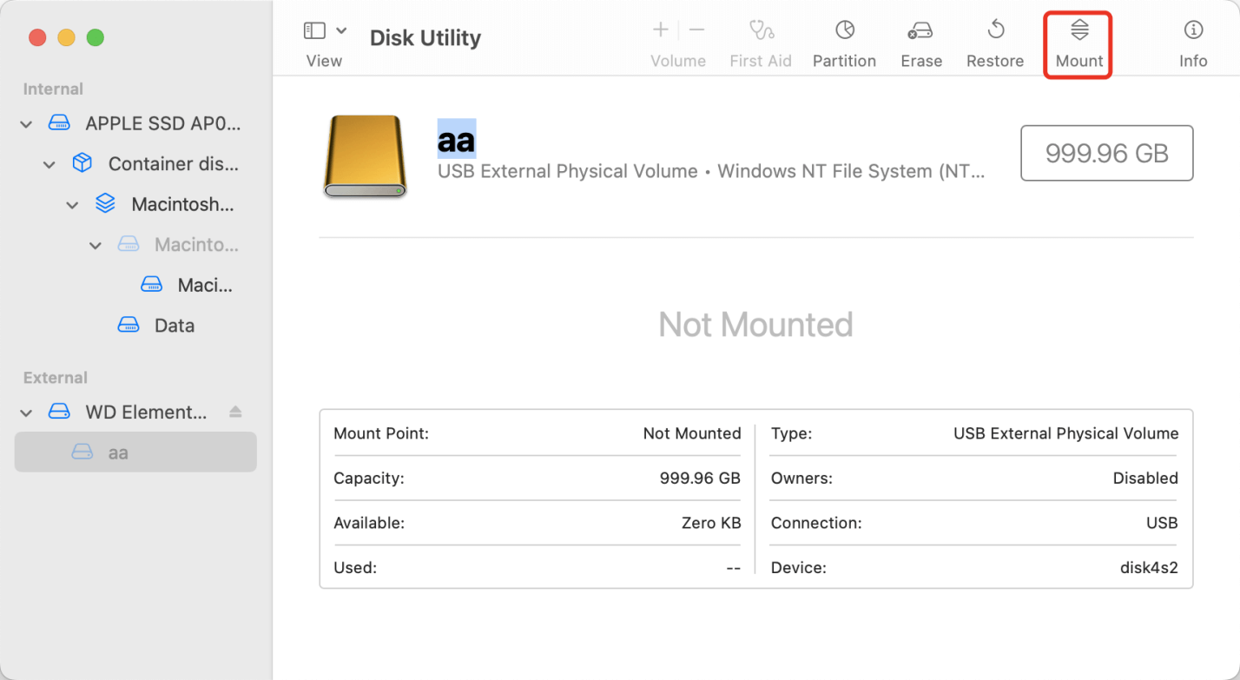Select the Restore toolbar icon

coord(994,39)
